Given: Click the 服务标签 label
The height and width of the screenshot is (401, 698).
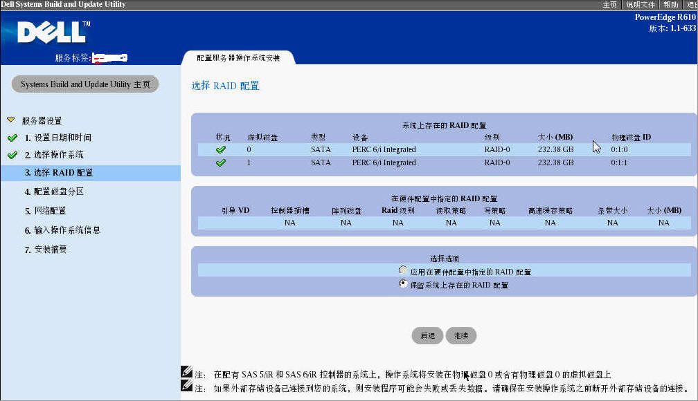Looking at the screenshot, I should 73,58.
